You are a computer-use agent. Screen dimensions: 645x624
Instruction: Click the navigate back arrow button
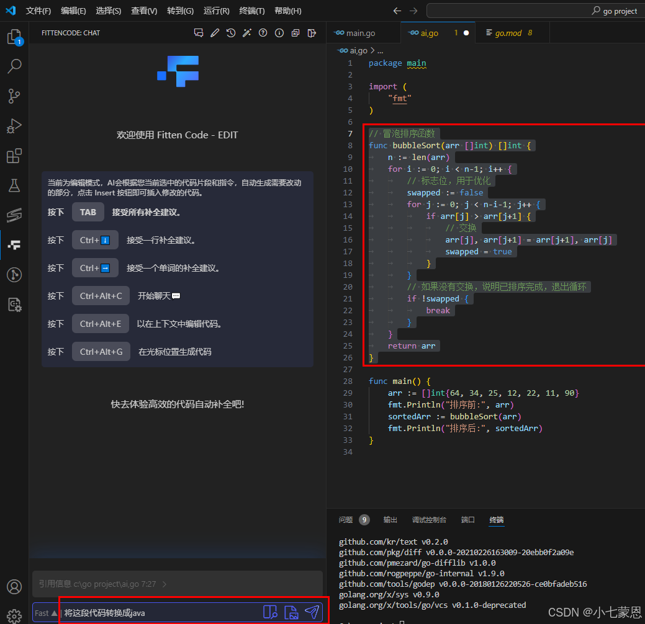[x=398, y=11]
